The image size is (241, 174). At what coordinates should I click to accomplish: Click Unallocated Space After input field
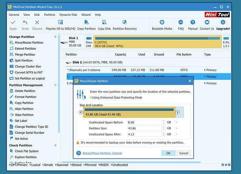click(145, 134)
